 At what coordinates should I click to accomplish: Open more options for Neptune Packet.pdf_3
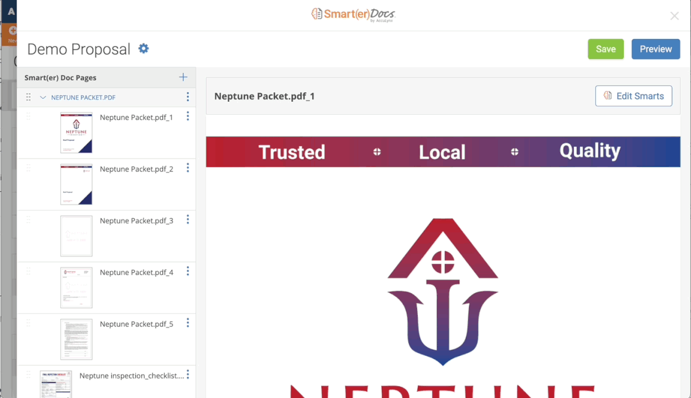[188, 220]
